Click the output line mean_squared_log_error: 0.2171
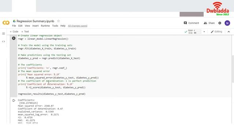The image size is (234, 131). [x=38, y=115]
